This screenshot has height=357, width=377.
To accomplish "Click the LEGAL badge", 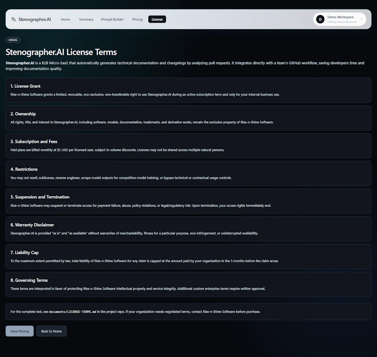I will pos(13,40).
